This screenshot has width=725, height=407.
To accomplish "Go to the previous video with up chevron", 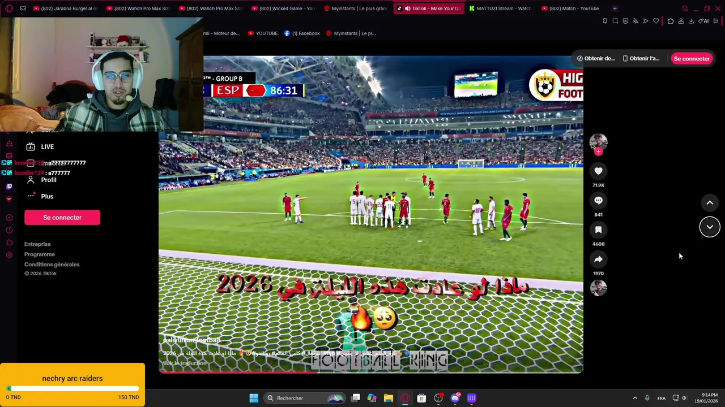I will (x=710, y=202).
